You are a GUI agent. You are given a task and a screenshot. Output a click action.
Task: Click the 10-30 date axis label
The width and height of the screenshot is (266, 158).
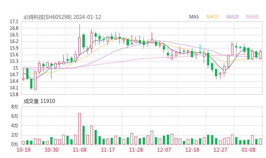(51, 150)
